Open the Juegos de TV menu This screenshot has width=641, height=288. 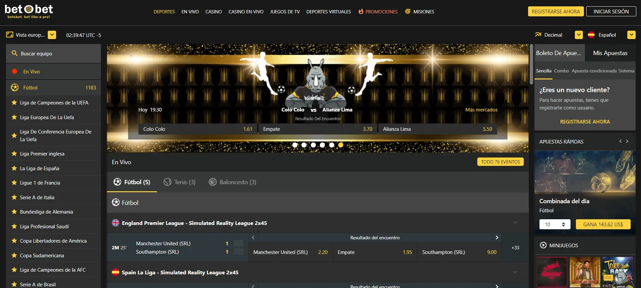tap(285, 11)
